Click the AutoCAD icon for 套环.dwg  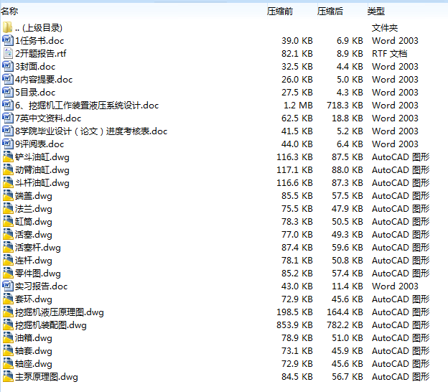[x=8, y=299]
